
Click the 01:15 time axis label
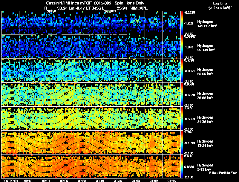pos(171,181)
